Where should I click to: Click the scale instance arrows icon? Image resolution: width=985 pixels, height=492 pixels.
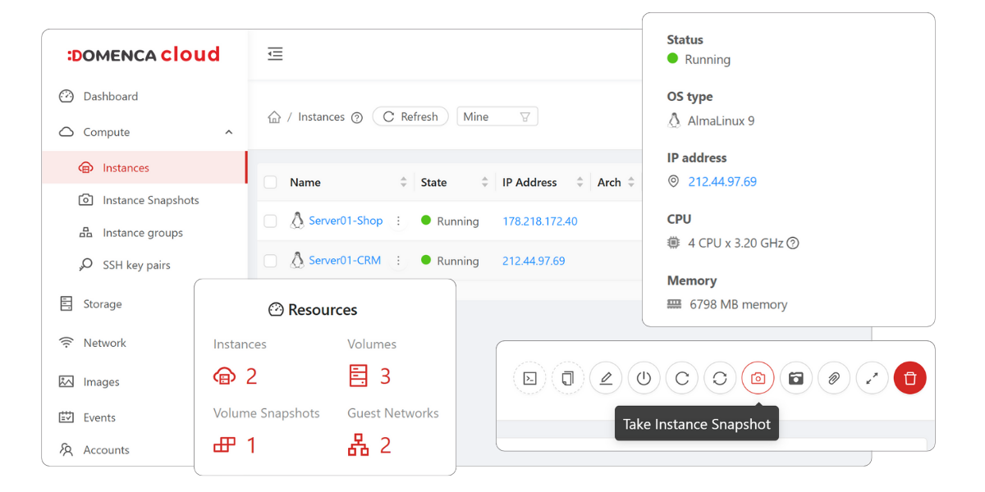tap(872, 378)
